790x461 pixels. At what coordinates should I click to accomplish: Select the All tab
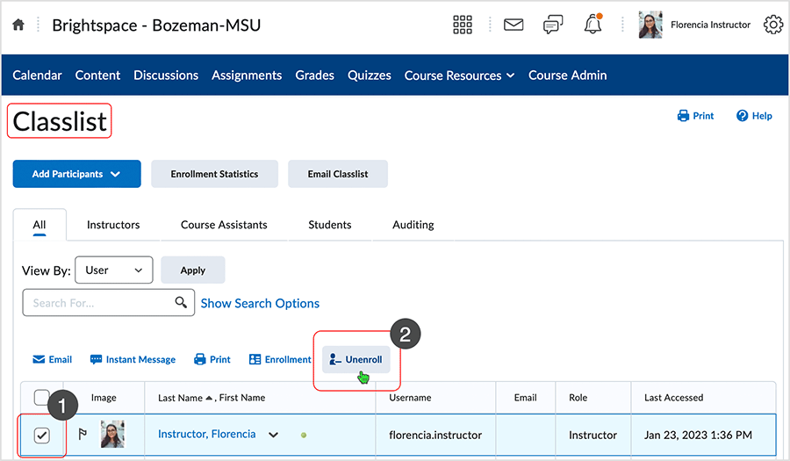pos(39,225)
